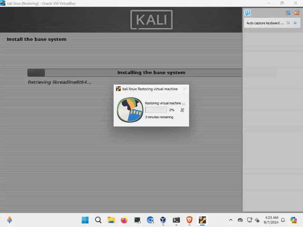The image size is (303, 227).
Task: Open the WSL terminal penguin taskbar icon
Action: (x=137, y=220)
